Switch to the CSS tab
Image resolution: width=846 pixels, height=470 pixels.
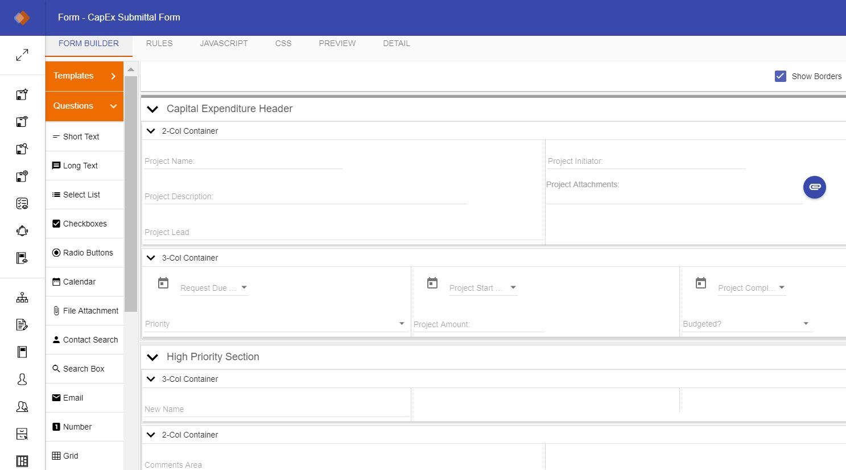(283, 43)
